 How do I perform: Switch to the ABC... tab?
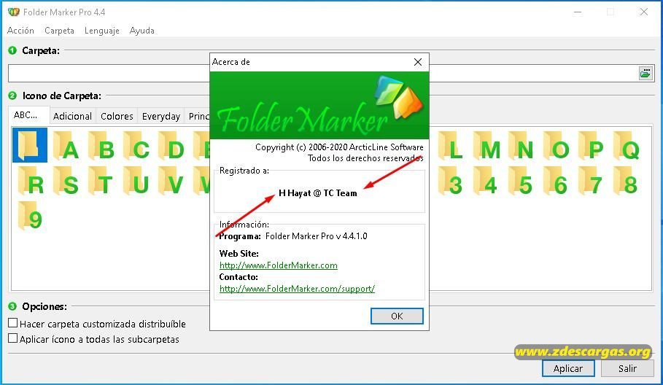pyautogui.click(x=28, y=115)
